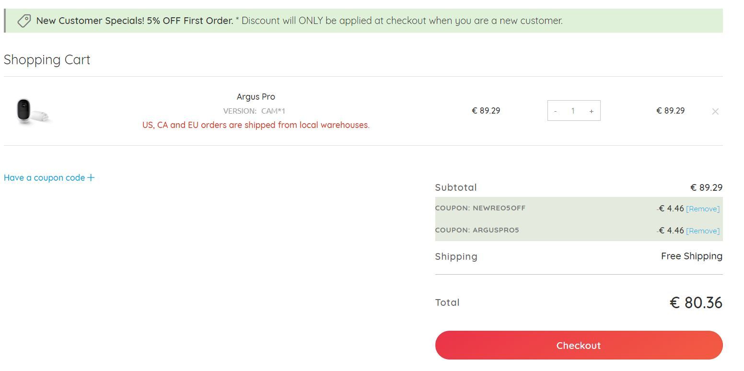744x371 pixels.
Task: Click the plus icon beside coupon code
Action: [x=91, y=178]
